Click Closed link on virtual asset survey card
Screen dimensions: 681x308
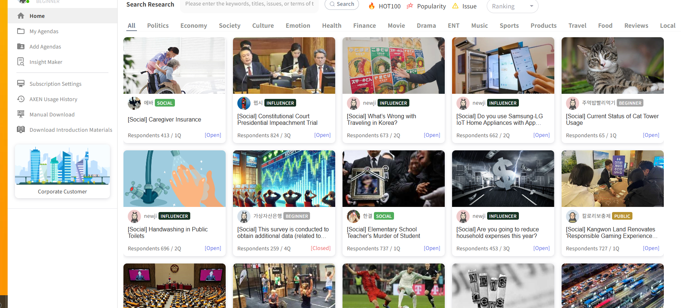(321, 248)
